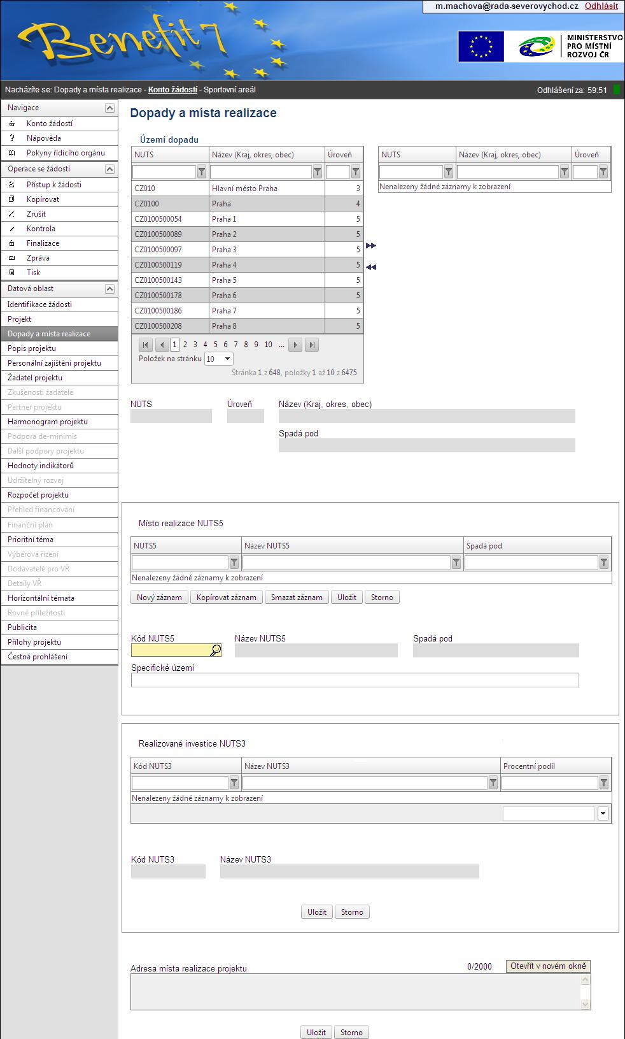
Task: Click the Finalizace lock icon
Action: 11,243
